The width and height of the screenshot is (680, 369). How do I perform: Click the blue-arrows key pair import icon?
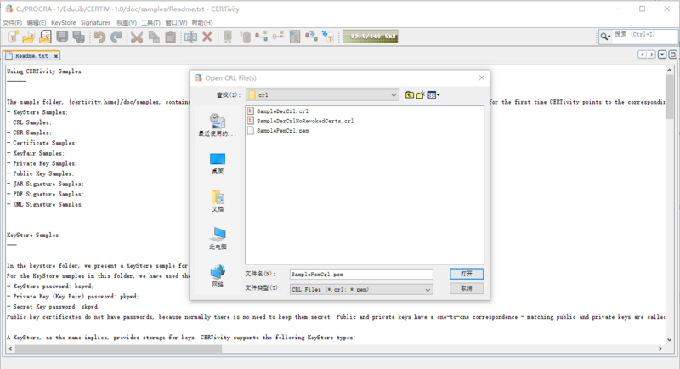point(311,37)
